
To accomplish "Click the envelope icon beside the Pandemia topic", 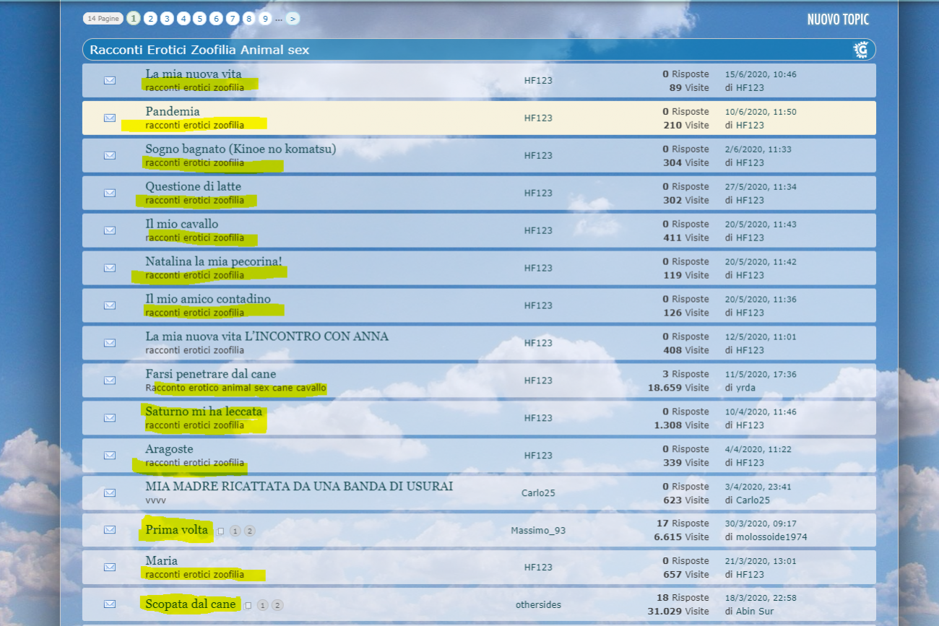I will [110, 118].
